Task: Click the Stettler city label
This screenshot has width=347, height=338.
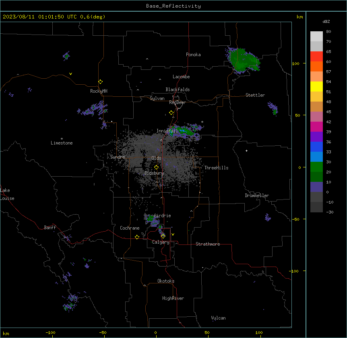Action: coord(255,95)
